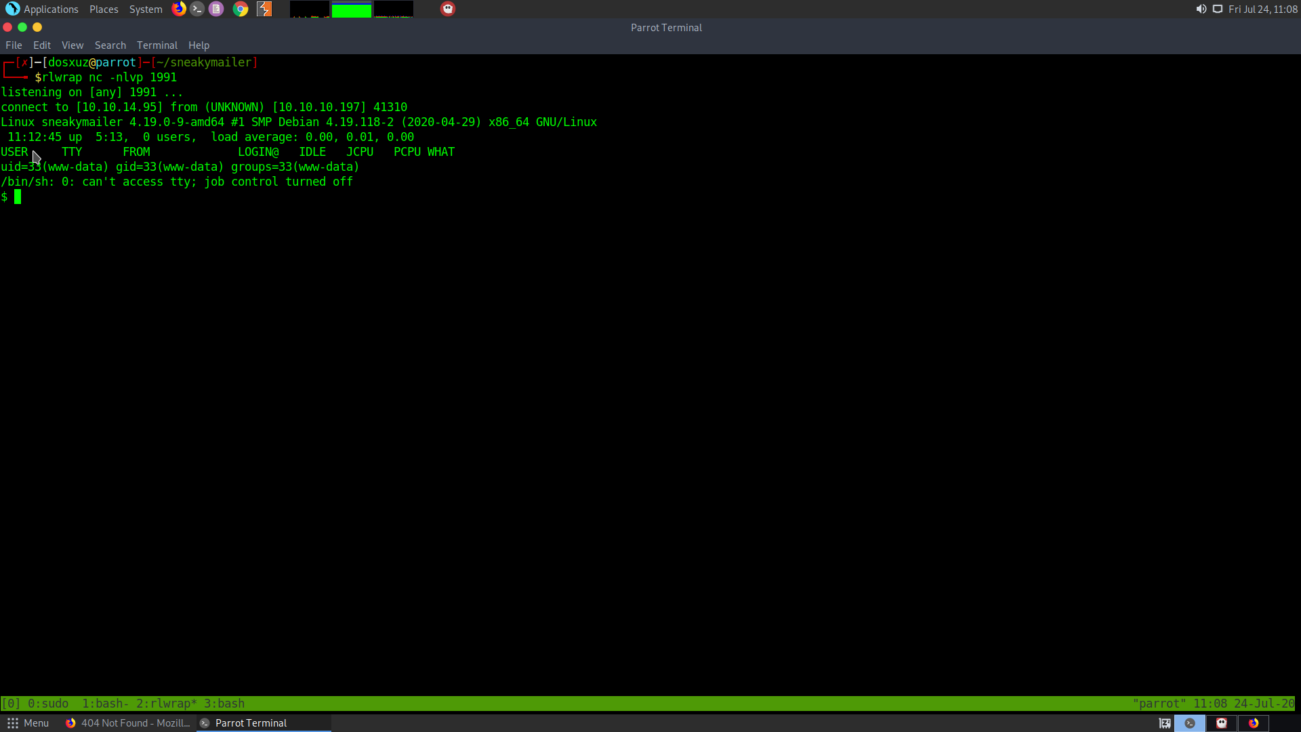Screen dimensions: 1301x732
Task: Click the clock showing Fri Jul 24
Action: click(x=1262, y=9)
